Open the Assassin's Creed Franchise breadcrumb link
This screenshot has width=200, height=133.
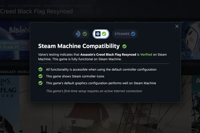[24, 6]
